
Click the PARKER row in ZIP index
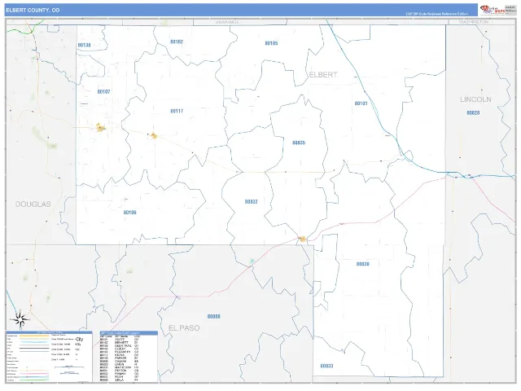(120, 358)
